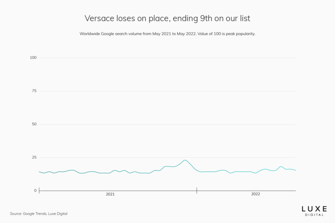Select the 25 label on the y-axis
This screenshot has width=335, height=223.
[34, 157]
